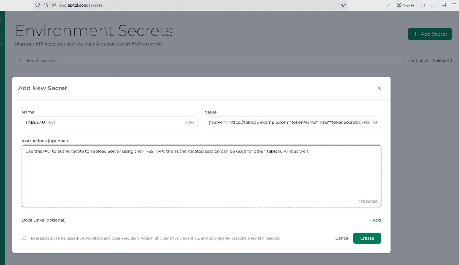Click the browser sidebar panel icon

click(444, 5)
